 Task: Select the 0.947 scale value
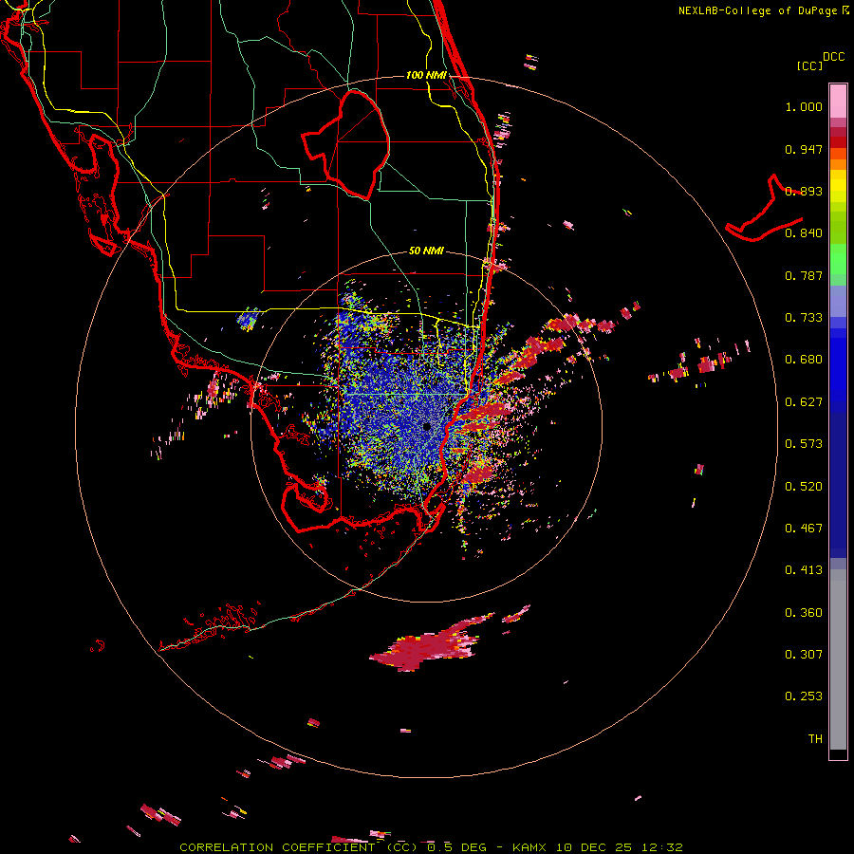coord(804,149)
